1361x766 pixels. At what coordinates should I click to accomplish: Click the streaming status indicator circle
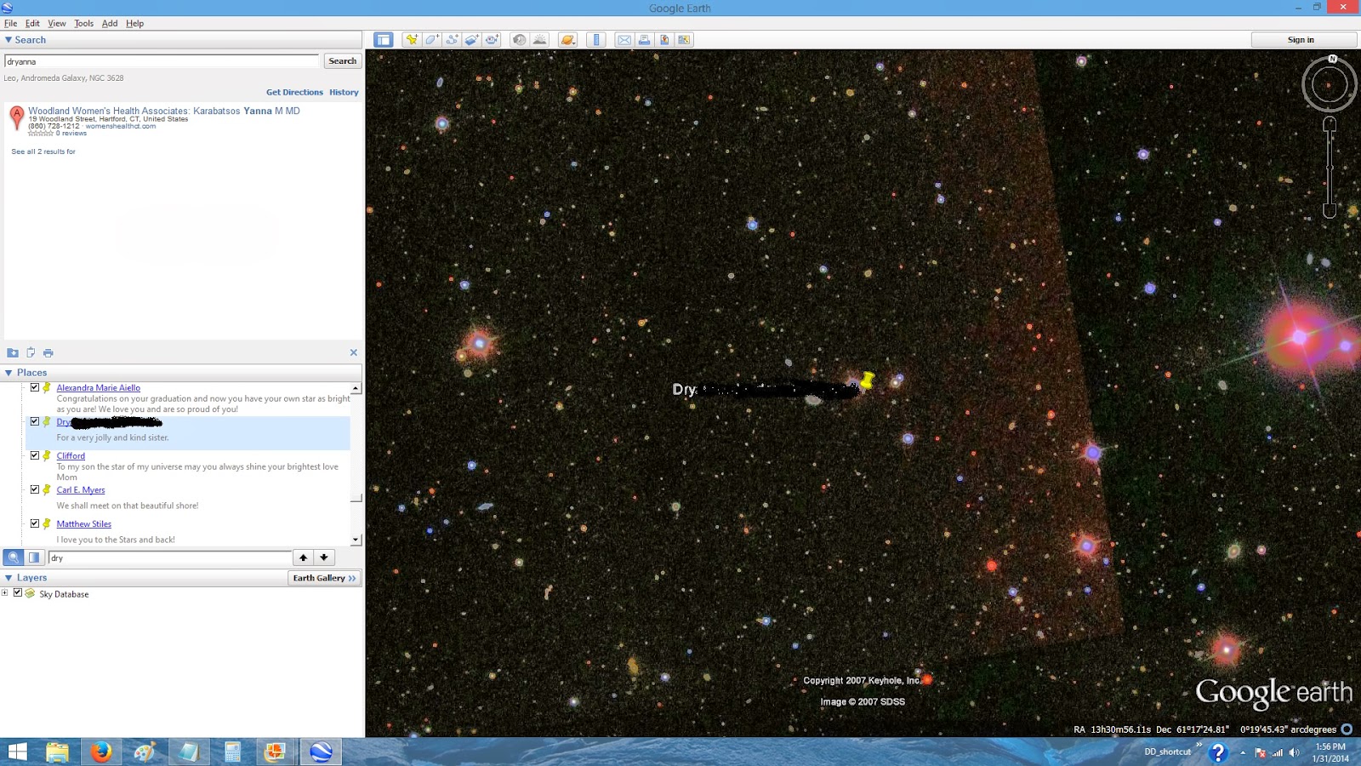point(1347,729)
